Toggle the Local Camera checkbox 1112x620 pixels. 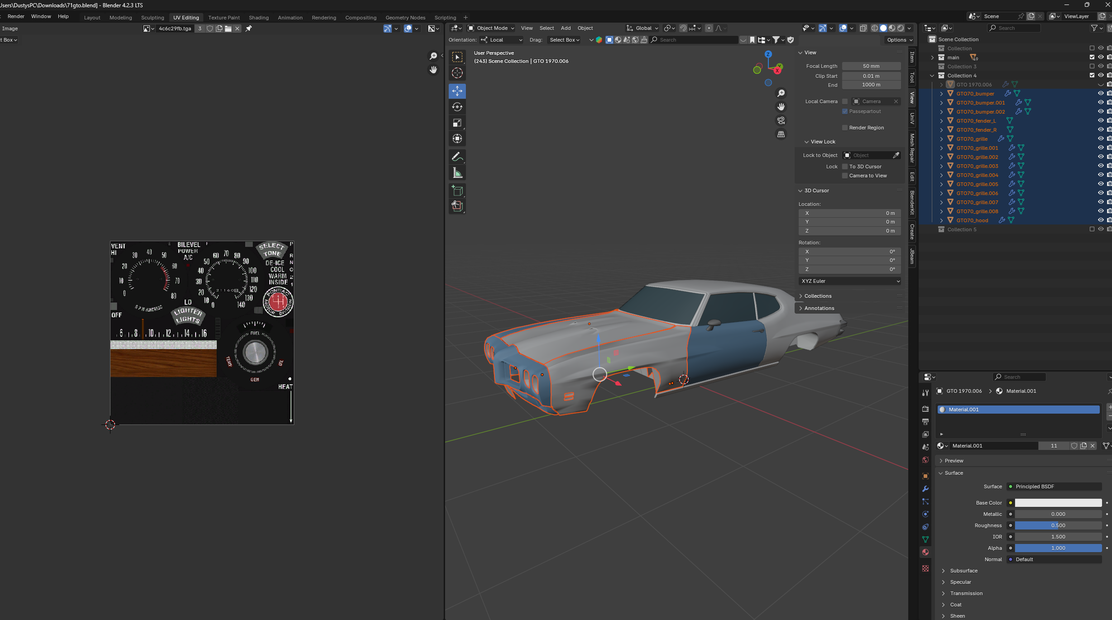pyautogui.click(x=845, y=101)
